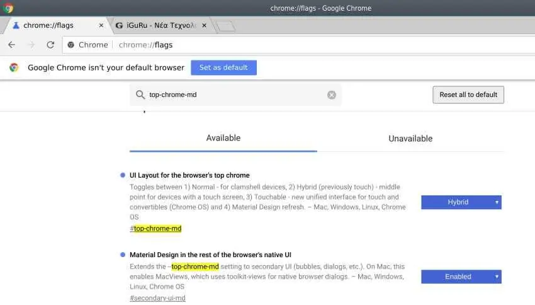Screen dimensions: 535x305
Task: Reload the page with refresh icon
Action: [x=50, y=45]
